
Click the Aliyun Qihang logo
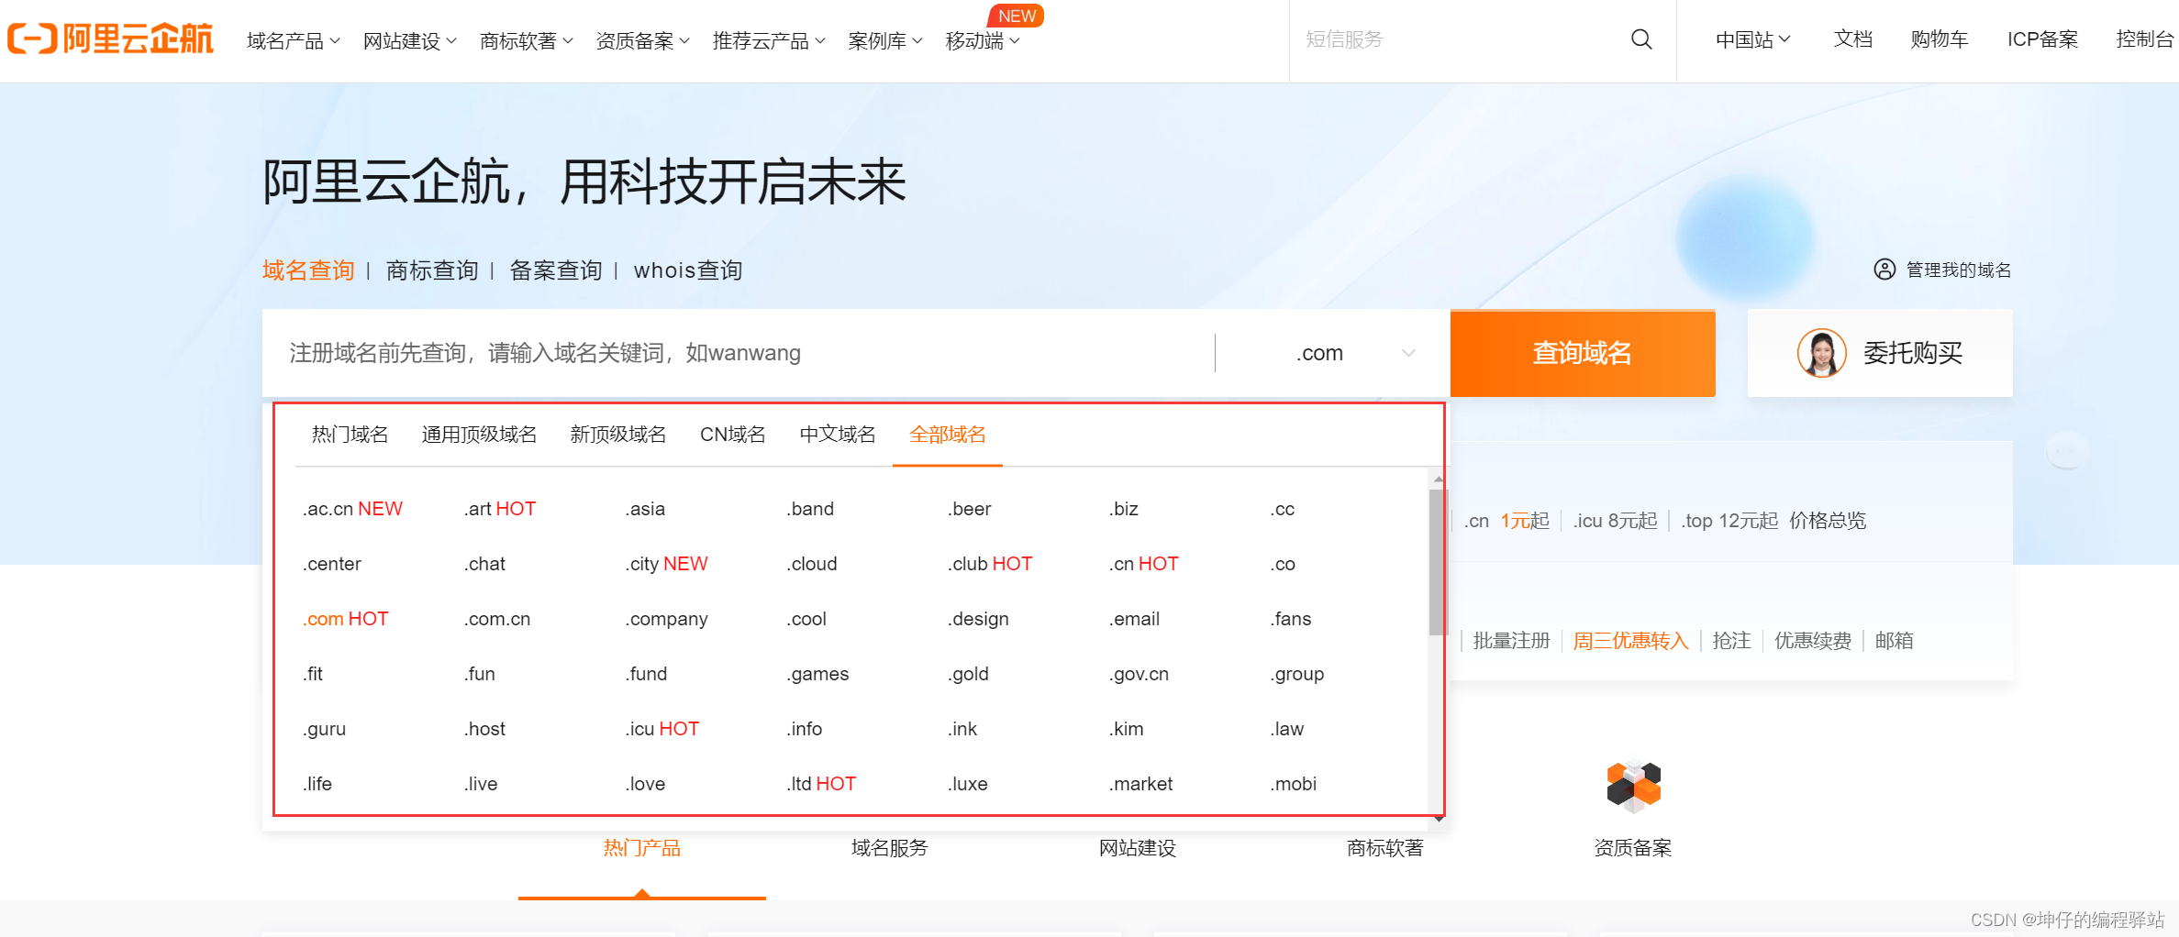pyautogui.click(x=110, y=39)
